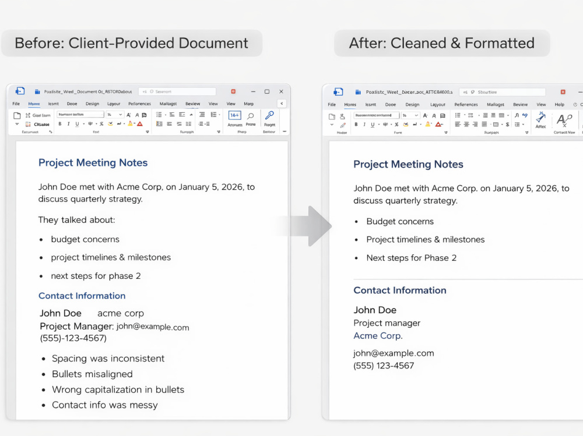Click the dollar sign icon in After ribbon
583x436 pixels.
point(508,125)
